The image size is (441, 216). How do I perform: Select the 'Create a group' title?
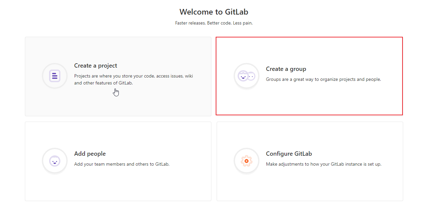[286, 69]
